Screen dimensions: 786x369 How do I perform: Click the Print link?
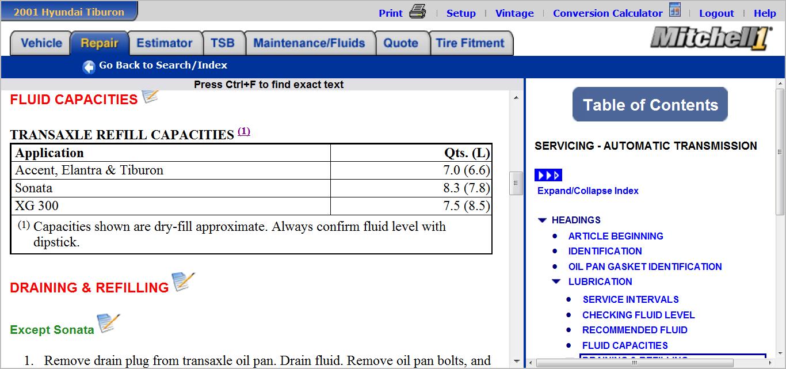[391, 13]
